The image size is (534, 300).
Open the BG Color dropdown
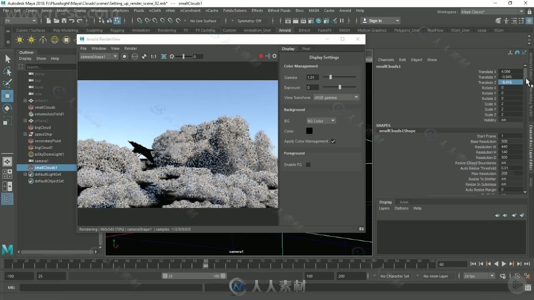click(x=321, y=121)
